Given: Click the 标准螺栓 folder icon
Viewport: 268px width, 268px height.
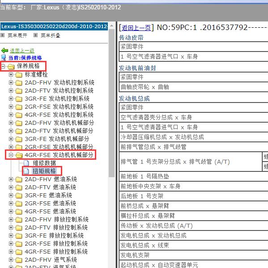Looking at the screenshot, I should click(19, 75).
